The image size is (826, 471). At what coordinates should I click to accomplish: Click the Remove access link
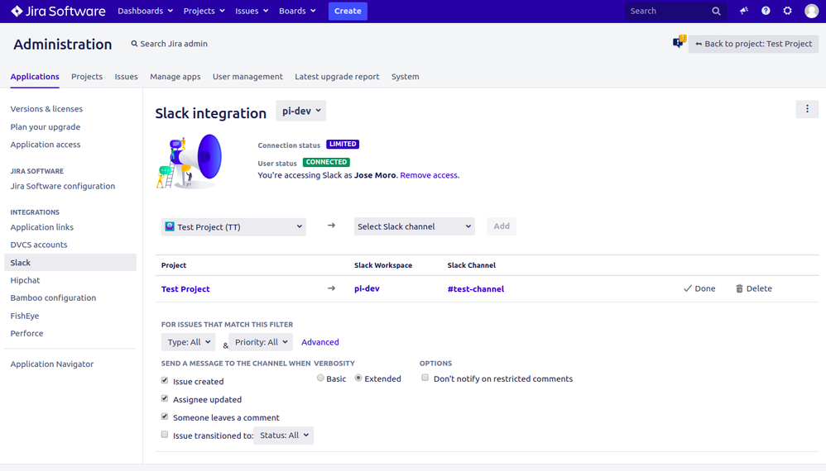[430, 175]
